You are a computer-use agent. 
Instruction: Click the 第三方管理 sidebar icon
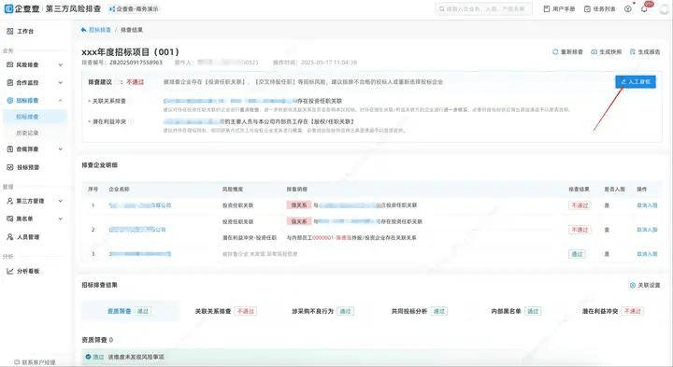10,201
